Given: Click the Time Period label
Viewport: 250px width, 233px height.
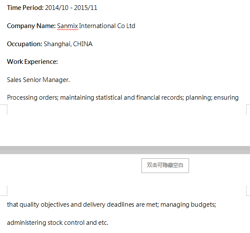Looking at the screenshot, I should click(25, 8).
